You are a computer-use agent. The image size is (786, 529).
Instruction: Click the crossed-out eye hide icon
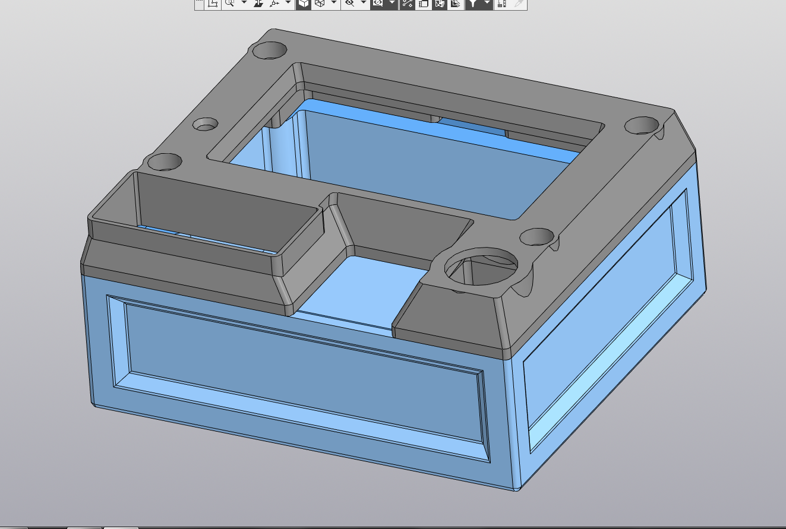(349, 4)
